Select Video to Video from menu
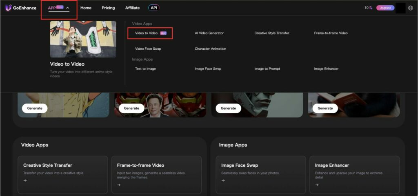Viewport: 418px width, 196px height. 147,33
